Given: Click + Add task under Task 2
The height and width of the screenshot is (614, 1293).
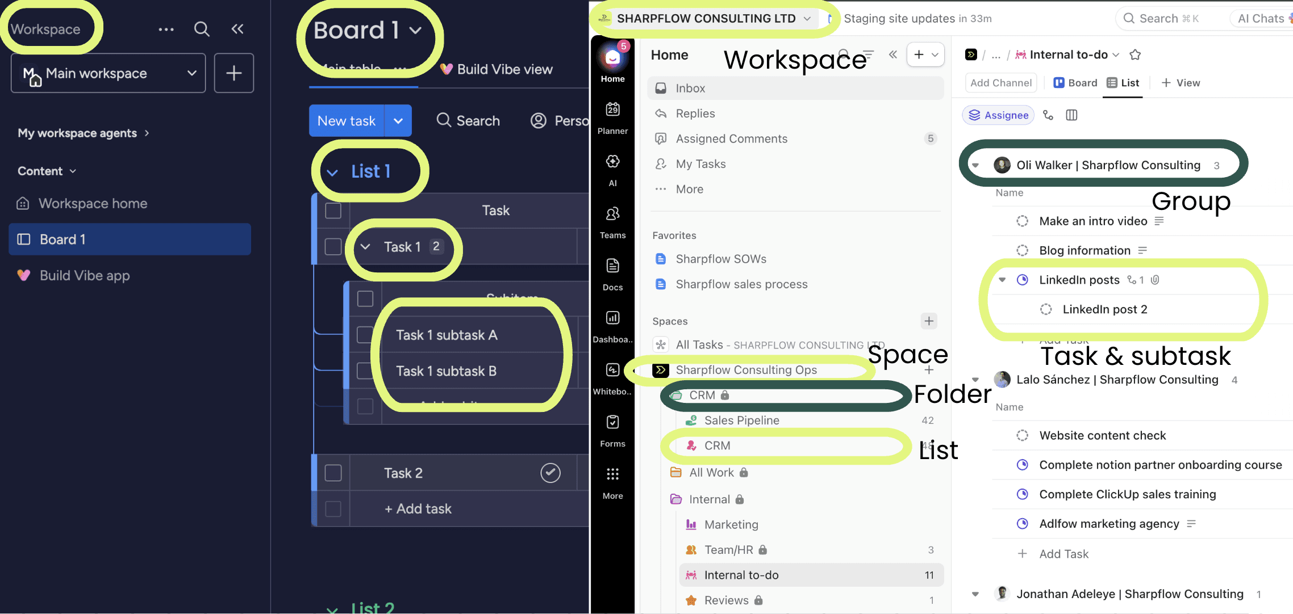Looking at the screenshot, I should click(418, 509).
